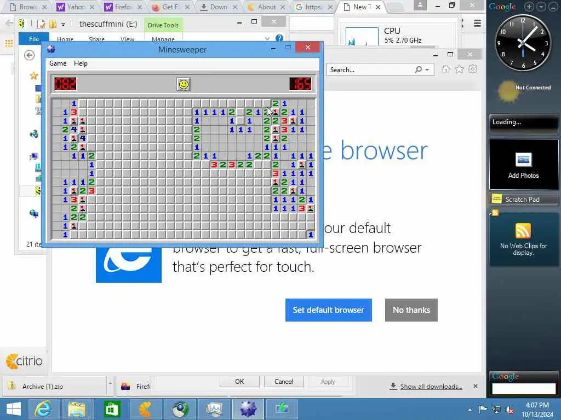Click the Action Center flag tray icon
This screenshot has height=420, width=561.
[x=483, y=409]
